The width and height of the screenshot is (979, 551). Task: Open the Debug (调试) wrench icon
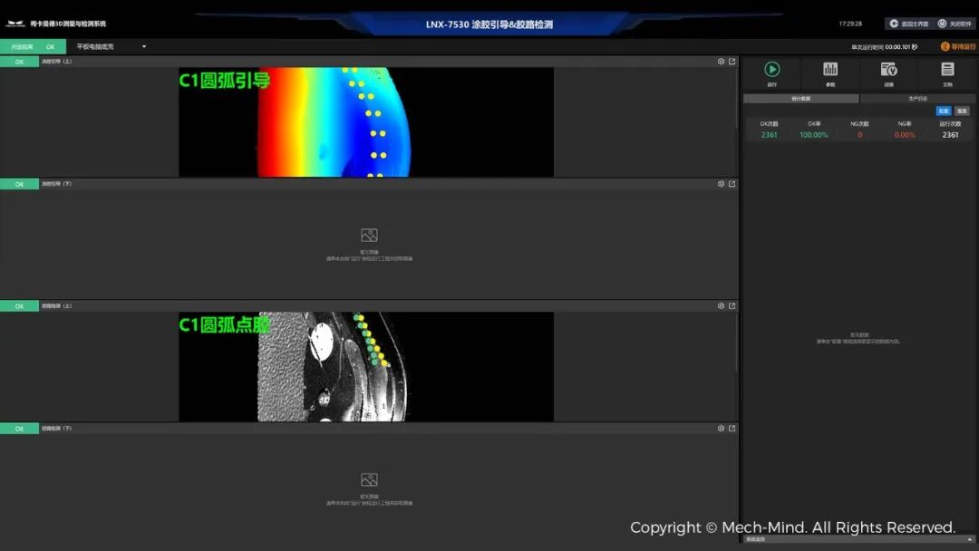[888, 70]
